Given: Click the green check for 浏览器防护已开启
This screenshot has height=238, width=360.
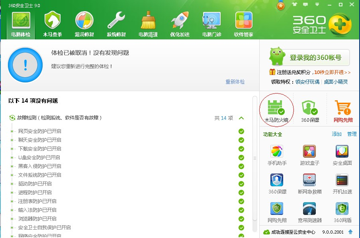Looking at the screenshot, I should pos(241,219).
